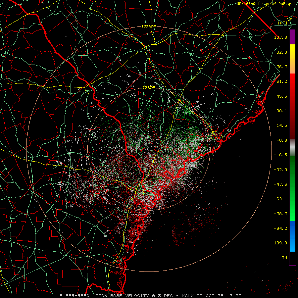Screen dimensions: 298x298
Task: Click the 76.7 velocity scale value
Action: pos(282,67)
